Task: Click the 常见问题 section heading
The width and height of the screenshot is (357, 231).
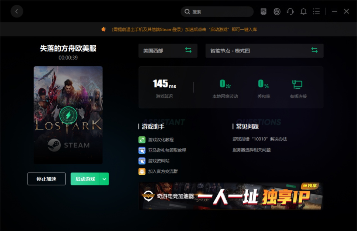Action: (247, 127)
